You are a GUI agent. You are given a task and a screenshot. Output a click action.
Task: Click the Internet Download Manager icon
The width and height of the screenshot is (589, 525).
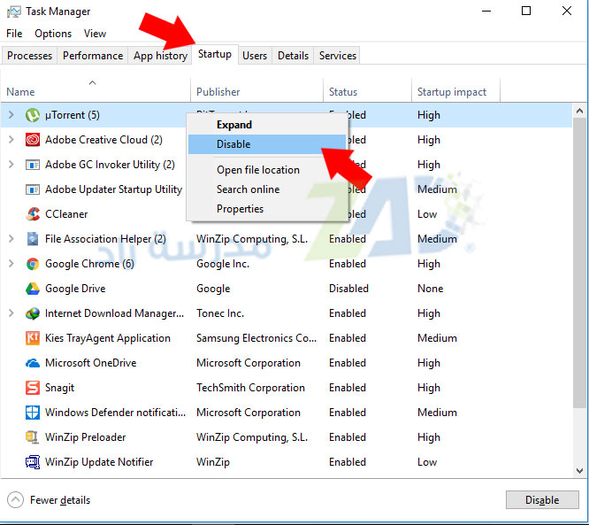point(33,313)
